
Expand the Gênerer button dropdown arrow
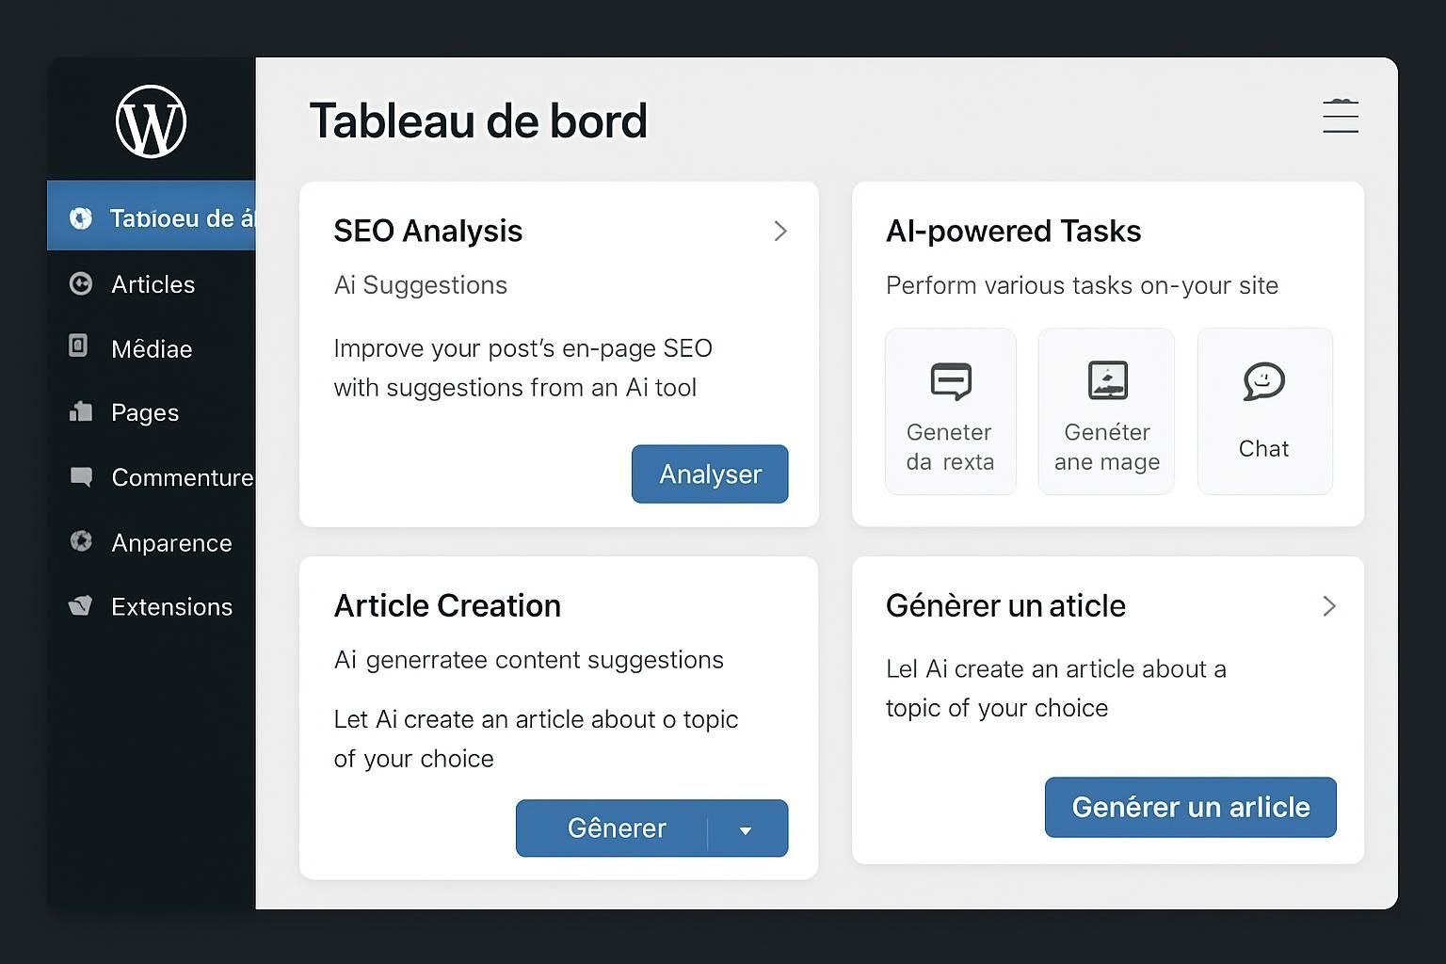(x=747, y=828)
